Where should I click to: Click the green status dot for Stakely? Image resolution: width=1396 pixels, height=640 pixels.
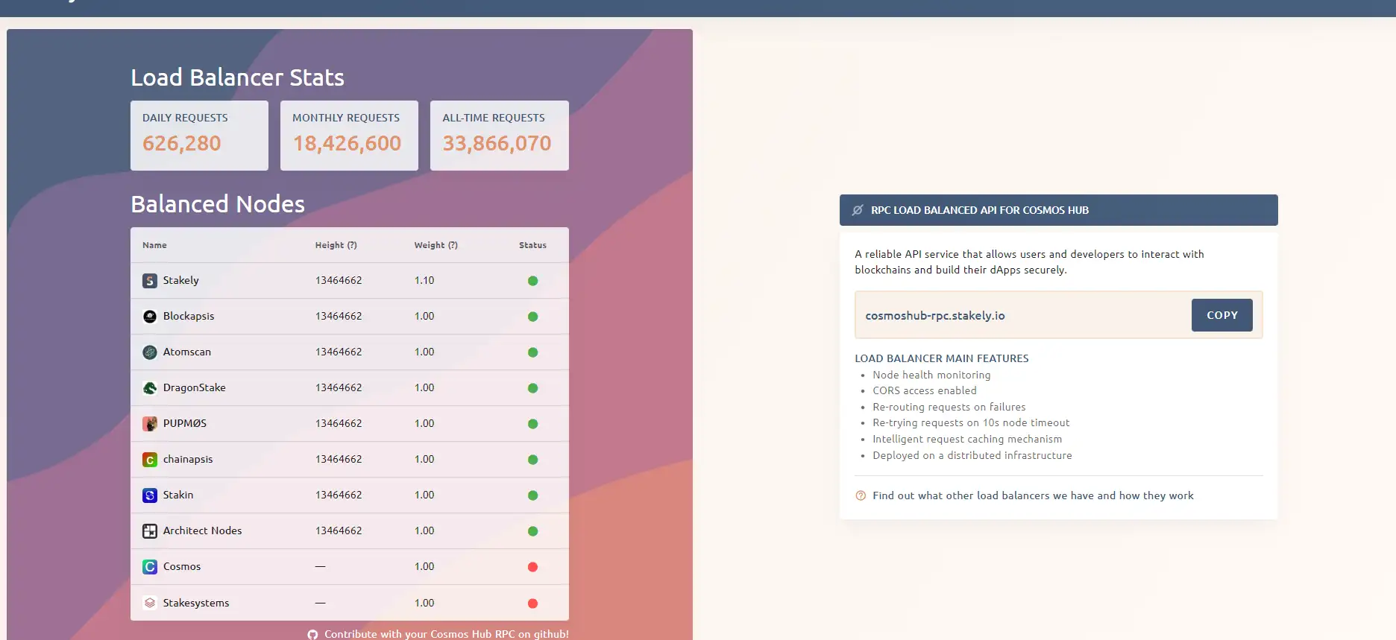coord(532,281)
